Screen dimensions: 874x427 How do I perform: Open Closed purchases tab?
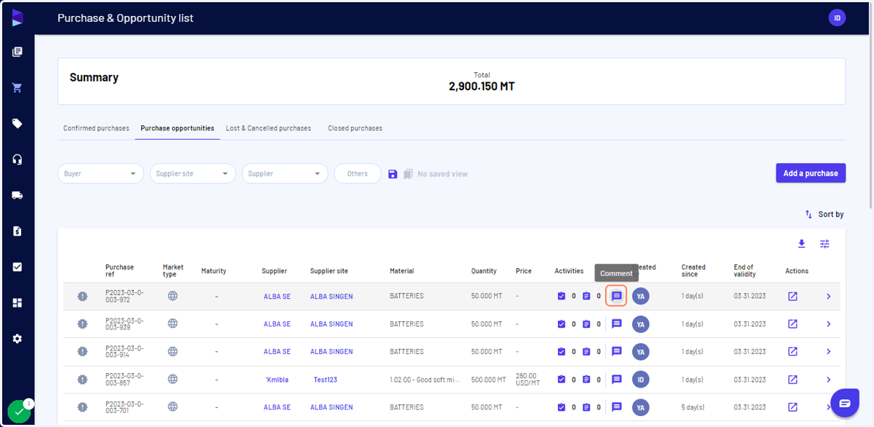click(355, 128)
